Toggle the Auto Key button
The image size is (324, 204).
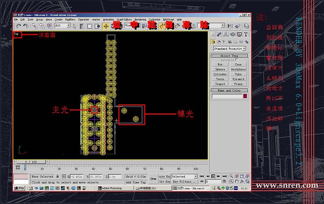(165, 176)
